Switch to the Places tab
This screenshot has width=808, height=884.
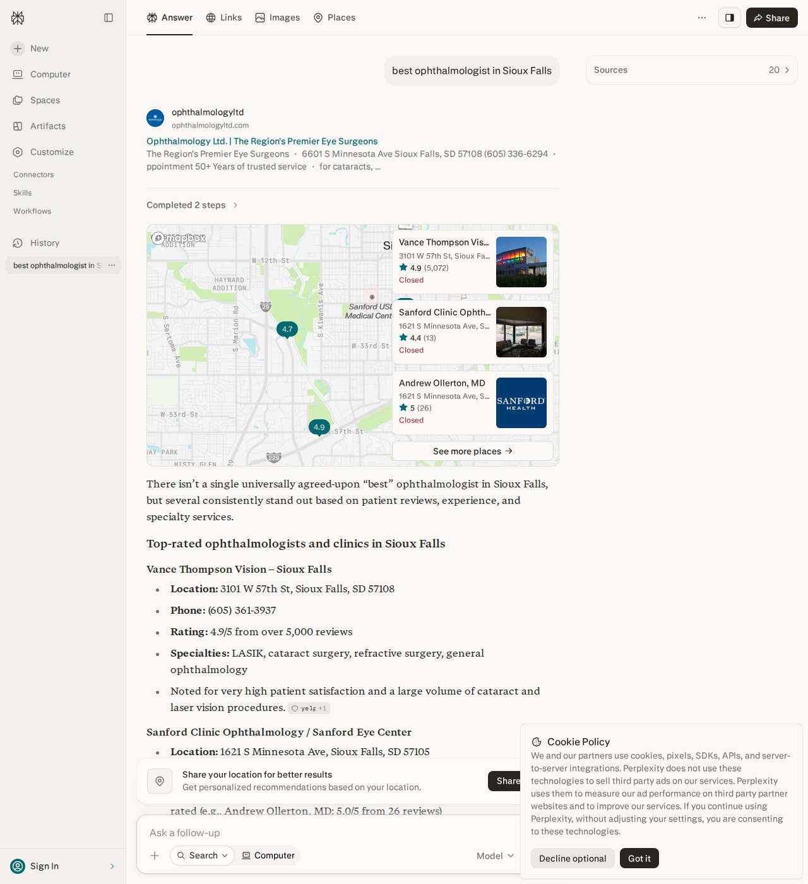[x=335, y=18]
